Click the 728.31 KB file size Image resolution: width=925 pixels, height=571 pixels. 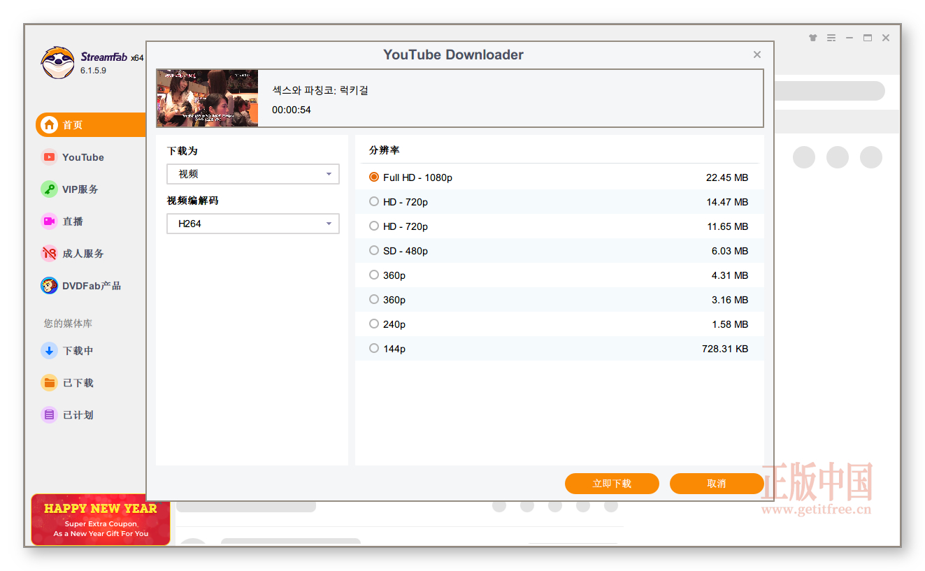pos(725,349)
